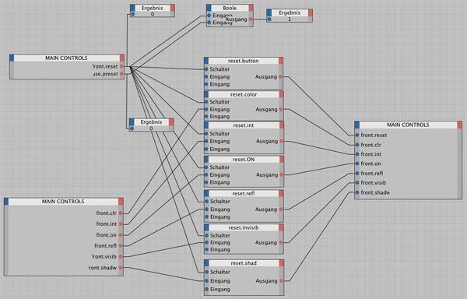Open the Boole node's blue input-ports menu
Screen dimensions: 467x299
[x=209, y=8]
